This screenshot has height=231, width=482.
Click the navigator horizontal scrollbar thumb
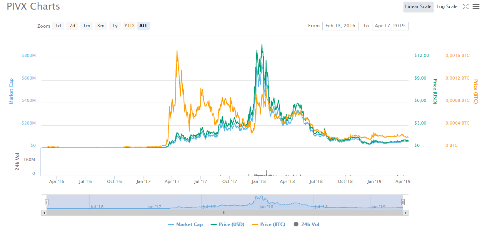[225, 213]
